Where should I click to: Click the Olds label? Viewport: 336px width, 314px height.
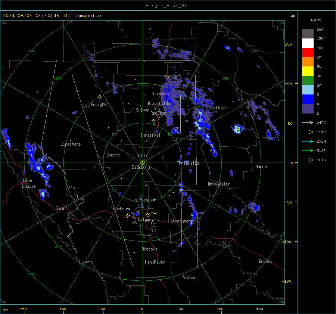click(142, 156)
